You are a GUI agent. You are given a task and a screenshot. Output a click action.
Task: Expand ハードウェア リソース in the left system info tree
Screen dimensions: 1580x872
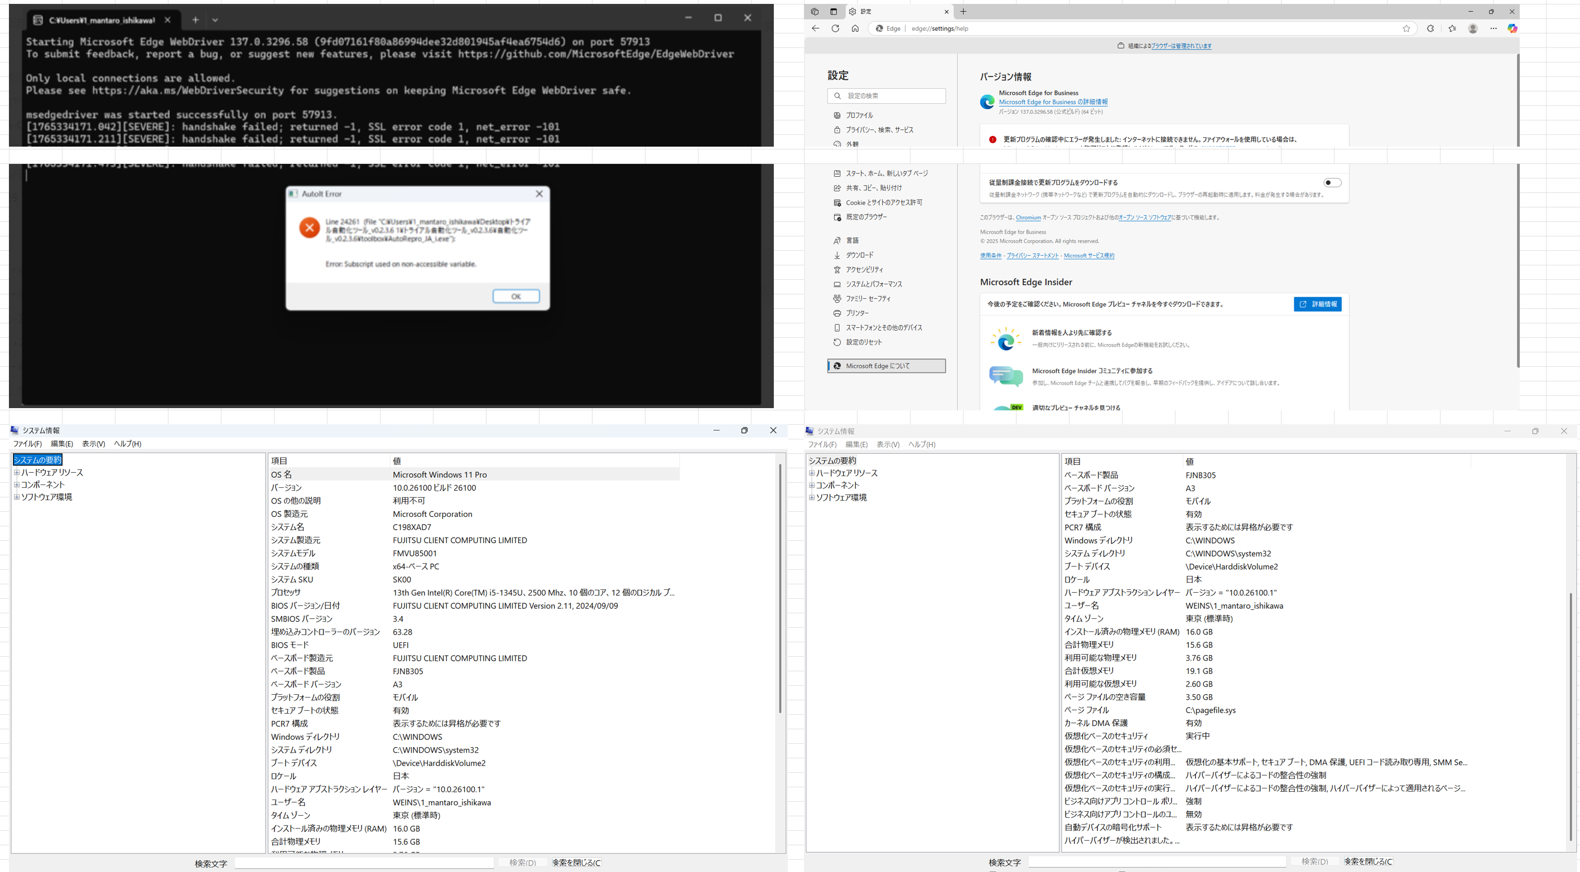(17, 472)
